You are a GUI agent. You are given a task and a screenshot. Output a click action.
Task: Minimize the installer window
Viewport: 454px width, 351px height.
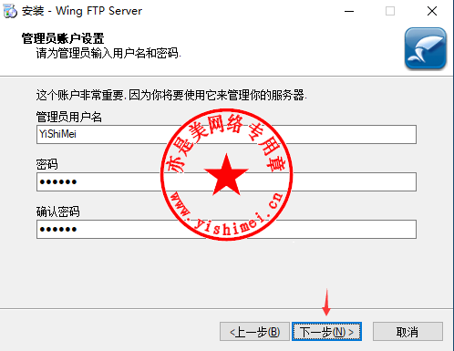click(x=349, y=11)
